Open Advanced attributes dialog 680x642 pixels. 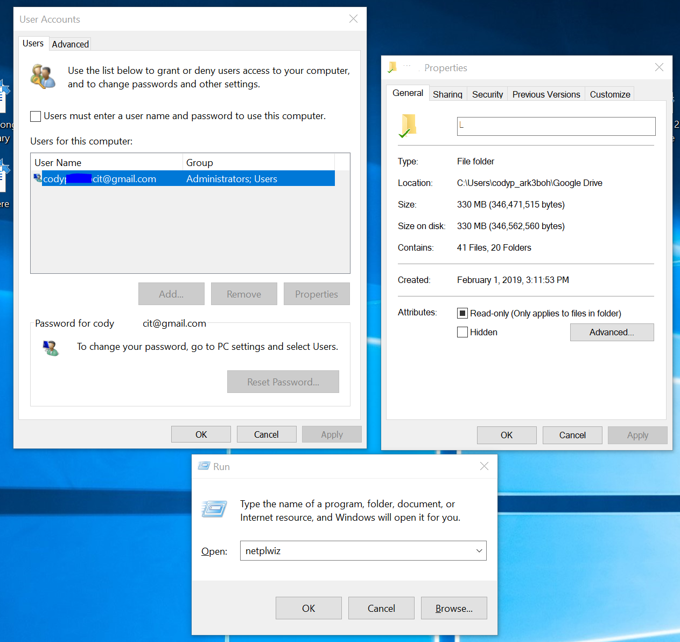[612, 332]
